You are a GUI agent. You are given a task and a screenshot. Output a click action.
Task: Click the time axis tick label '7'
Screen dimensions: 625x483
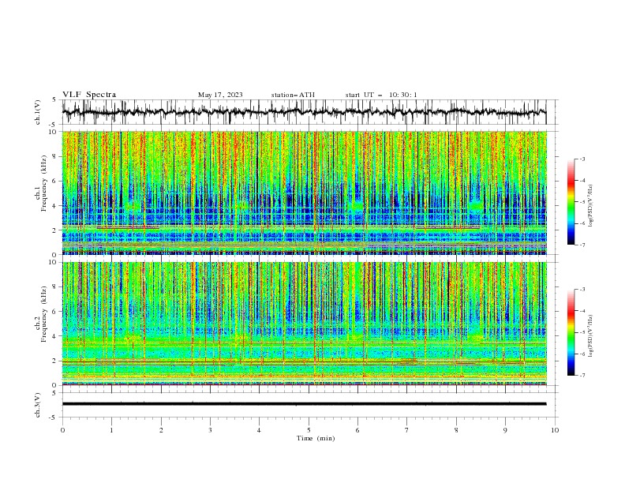click(x=407, y=430)
